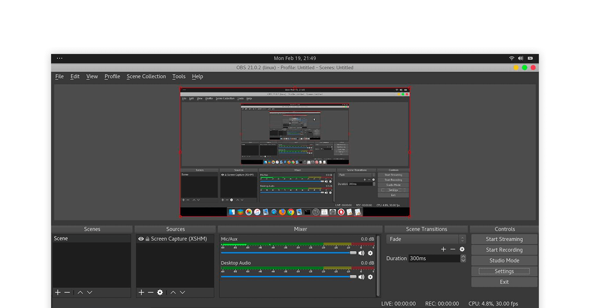Click the CPU: 4.8%, 30.00 fps status
589x308 pixels.
tap(493, 304)
